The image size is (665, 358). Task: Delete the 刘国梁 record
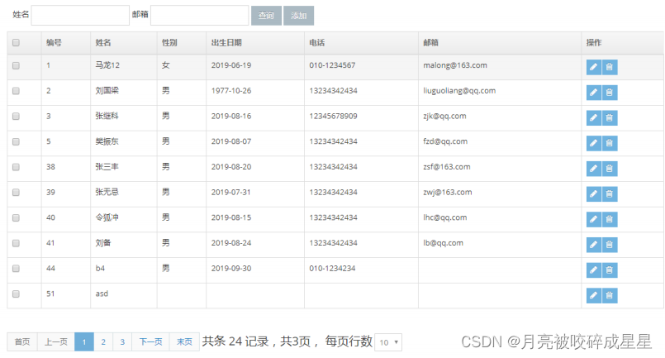click(610, 93)
